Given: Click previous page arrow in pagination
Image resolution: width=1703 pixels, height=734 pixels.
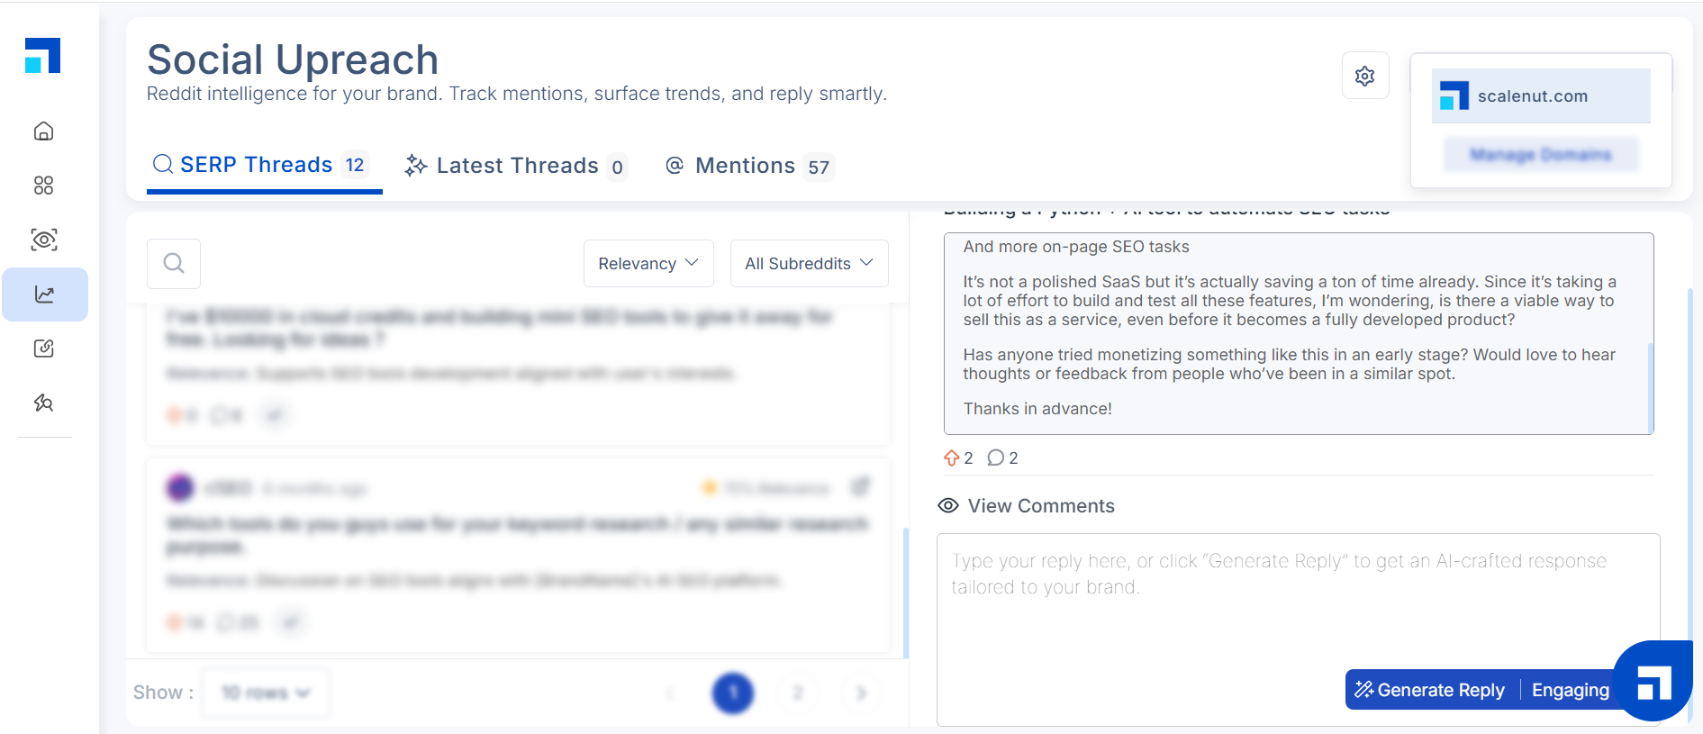Looking at the screenshot, I should click(x=670, y=693).
